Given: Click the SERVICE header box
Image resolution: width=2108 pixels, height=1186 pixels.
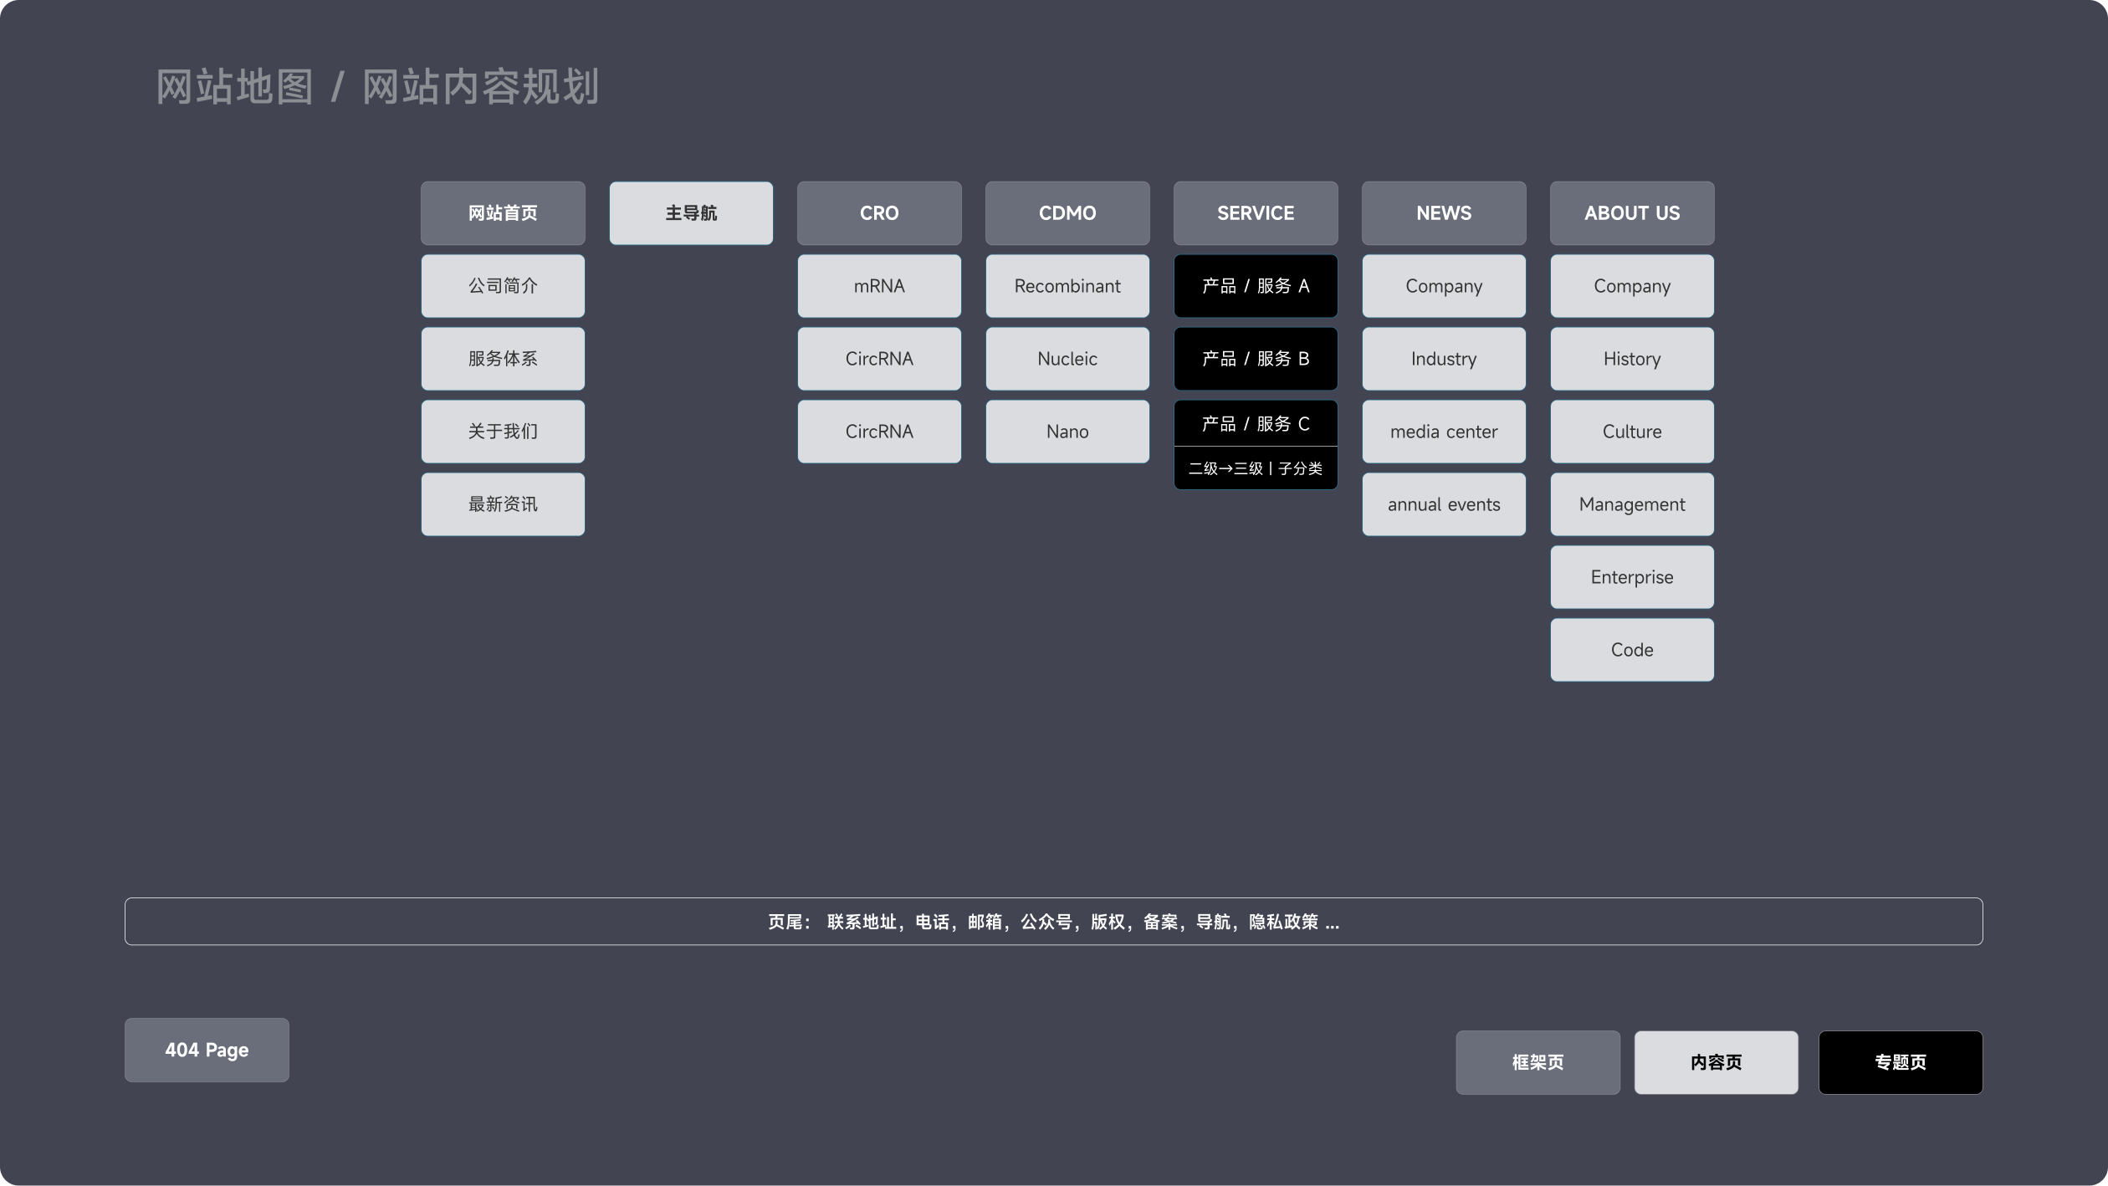Looking at the screenshot, I should 1256,213.
